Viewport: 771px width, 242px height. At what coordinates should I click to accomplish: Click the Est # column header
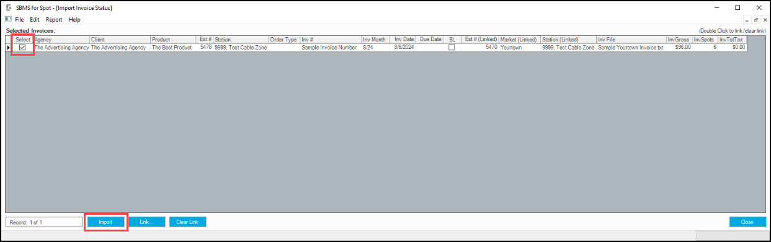[204, 40]
